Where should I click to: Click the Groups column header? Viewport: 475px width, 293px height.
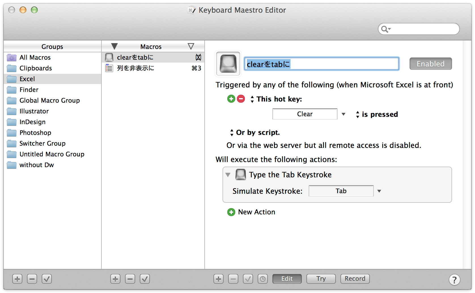tap(52, 46)
